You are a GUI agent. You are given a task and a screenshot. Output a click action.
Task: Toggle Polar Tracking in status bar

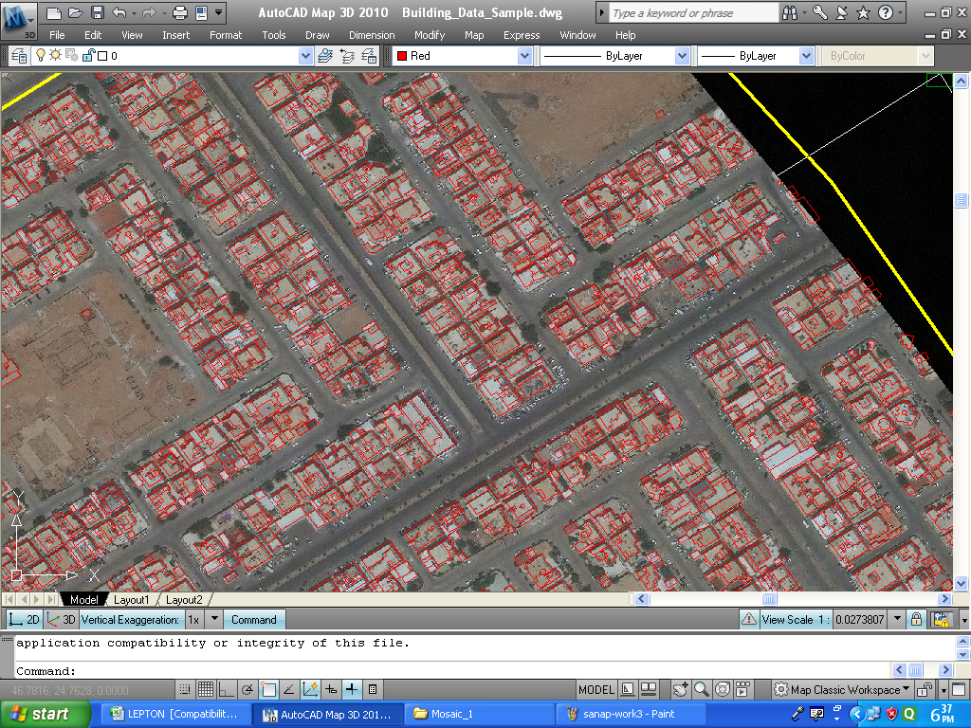[247, 689]
